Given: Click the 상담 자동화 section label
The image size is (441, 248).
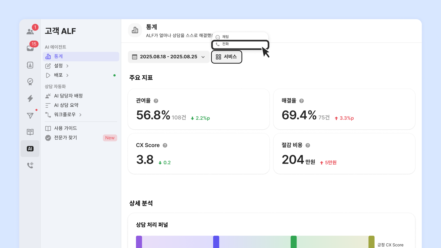Looking at the screenshot, I should click(55, 87).
